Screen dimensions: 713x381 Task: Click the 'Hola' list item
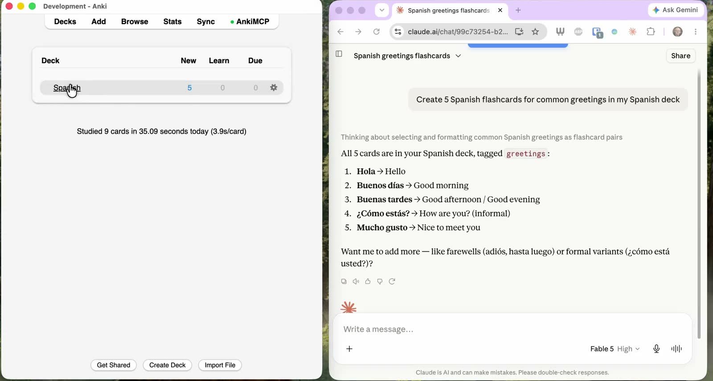[381, 171]
